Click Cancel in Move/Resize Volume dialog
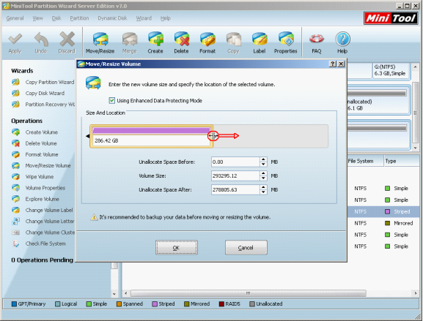423x321 pixels. [x=246, y=248]
